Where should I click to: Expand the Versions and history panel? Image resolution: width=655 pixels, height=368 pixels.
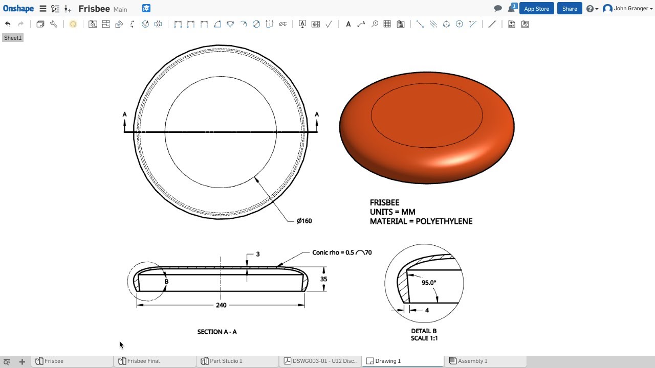tap(55, 8)
